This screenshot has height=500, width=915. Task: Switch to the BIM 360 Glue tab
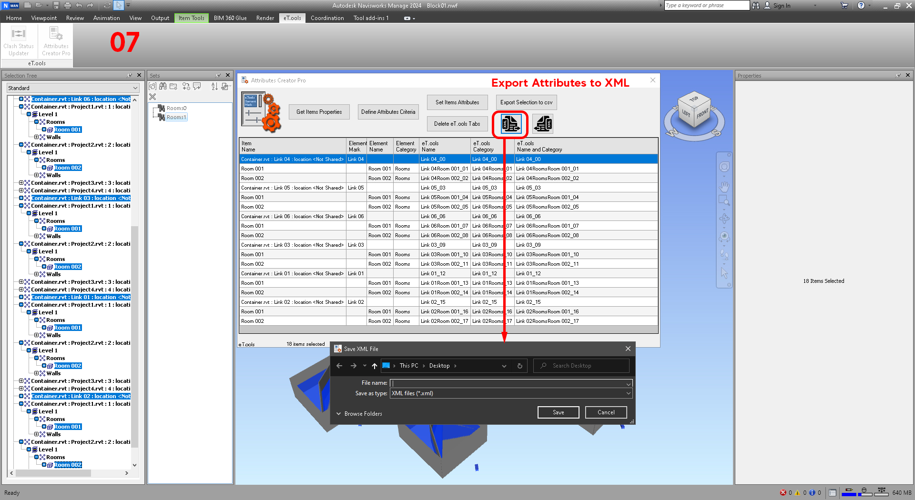click(230, 18)
